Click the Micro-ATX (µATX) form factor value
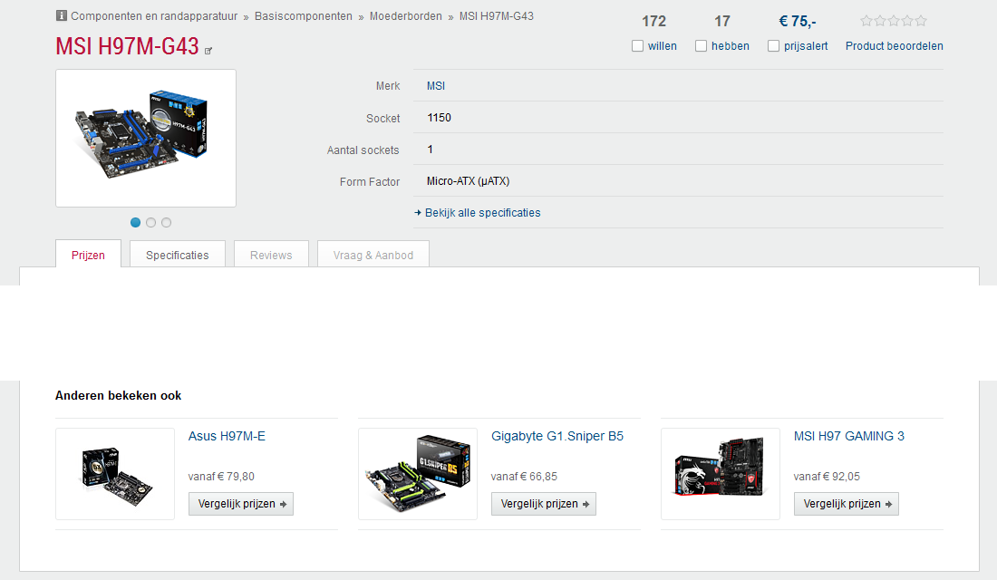 468,181
